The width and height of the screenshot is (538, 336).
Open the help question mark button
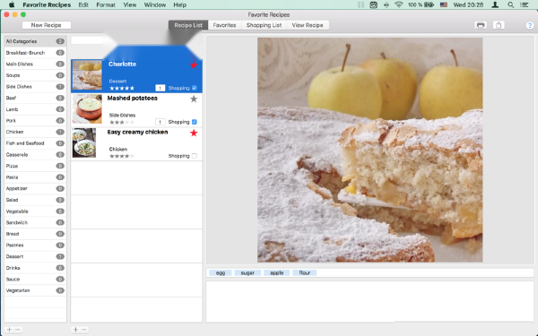pos(529,25)
